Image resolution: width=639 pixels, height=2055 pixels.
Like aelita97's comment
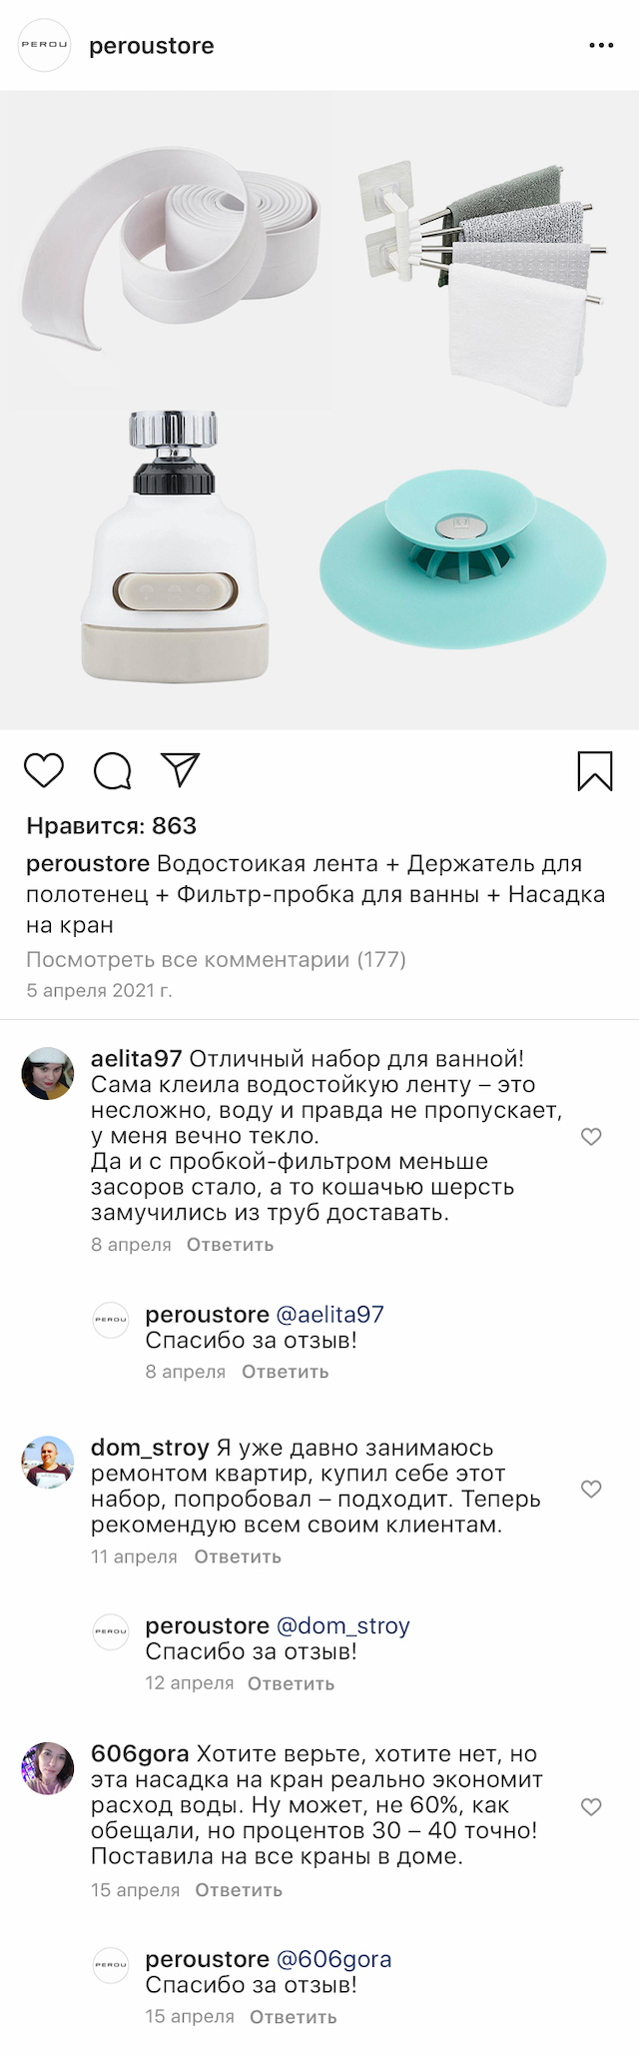[591, 1137]
